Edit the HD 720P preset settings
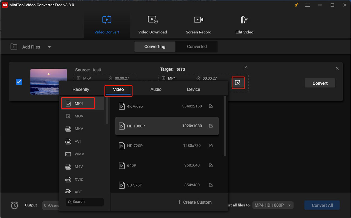Image resolution: width=351 pixels, height=218 pixels. (211, 146)
